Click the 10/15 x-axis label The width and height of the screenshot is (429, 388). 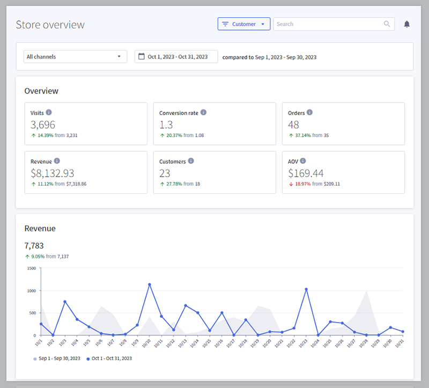coord(207,343)
